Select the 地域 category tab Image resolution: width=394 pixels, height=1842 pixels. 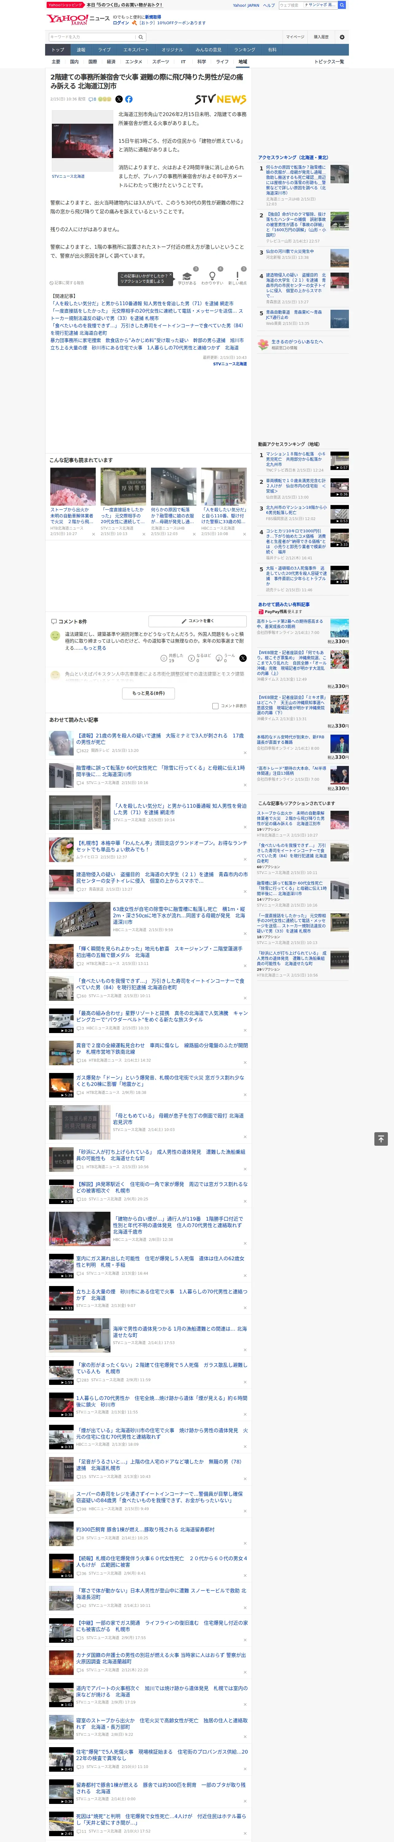pos(243,61)
